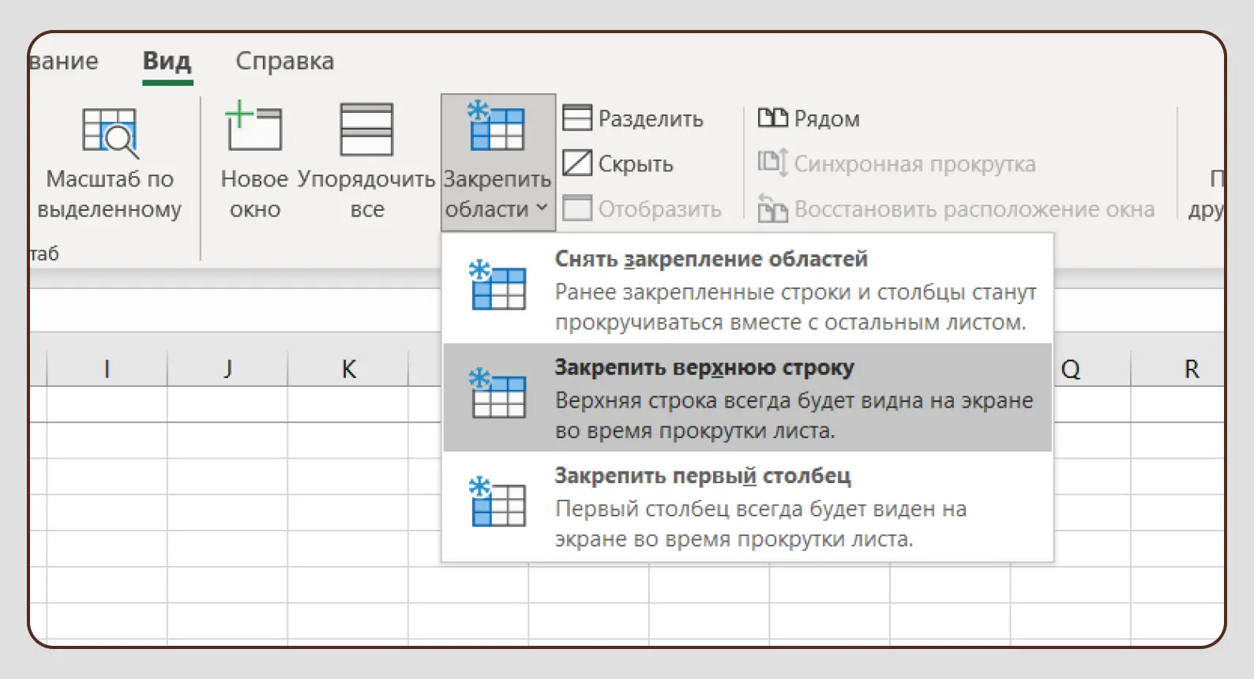Click the Разделить split icon
This screenshot has height=679, width=1254.
click(x=577, y=118)
